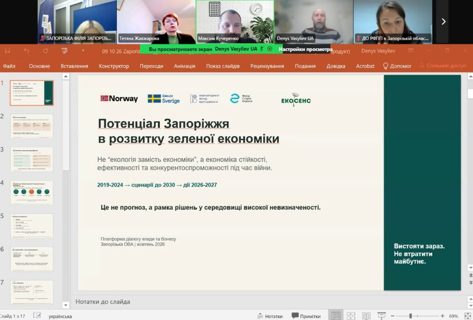Open Ribbon Display Options icon in title bar

coord(411,50)
